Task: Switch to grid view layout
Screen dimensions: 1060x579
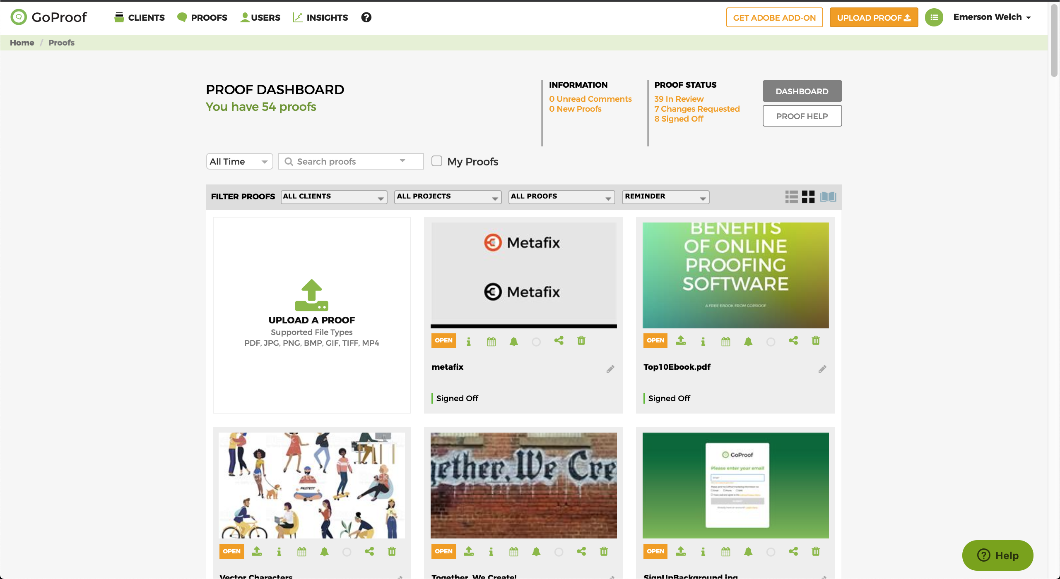Action: tap(808, 197)
